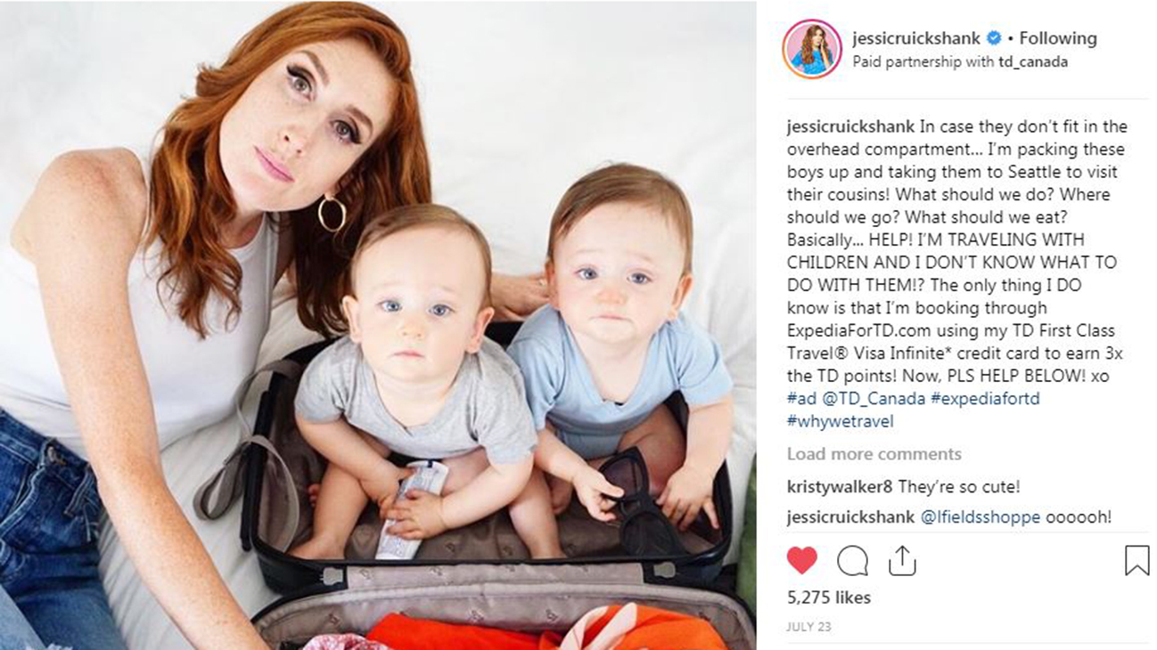Open comments with speech bubble icon
Viewport: 1157px width, 650px height.
coord(852,560)
